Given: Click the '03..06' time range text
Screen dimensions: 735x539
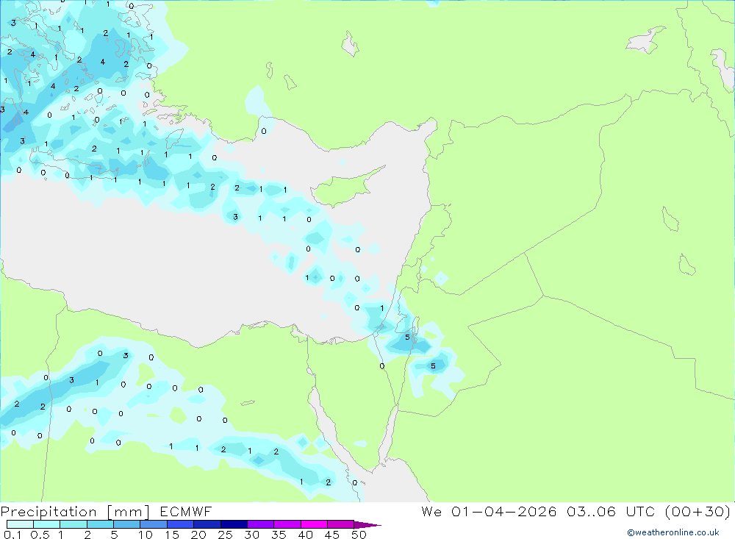Looking at the screenshot, I should [591, 511].
